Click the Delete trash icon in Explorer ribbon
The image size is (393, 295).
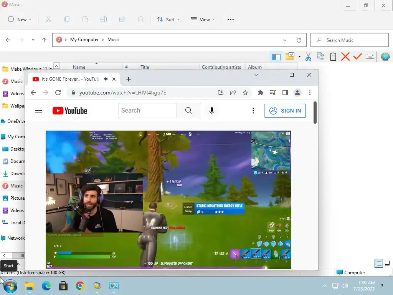click(x=140, y=19)
